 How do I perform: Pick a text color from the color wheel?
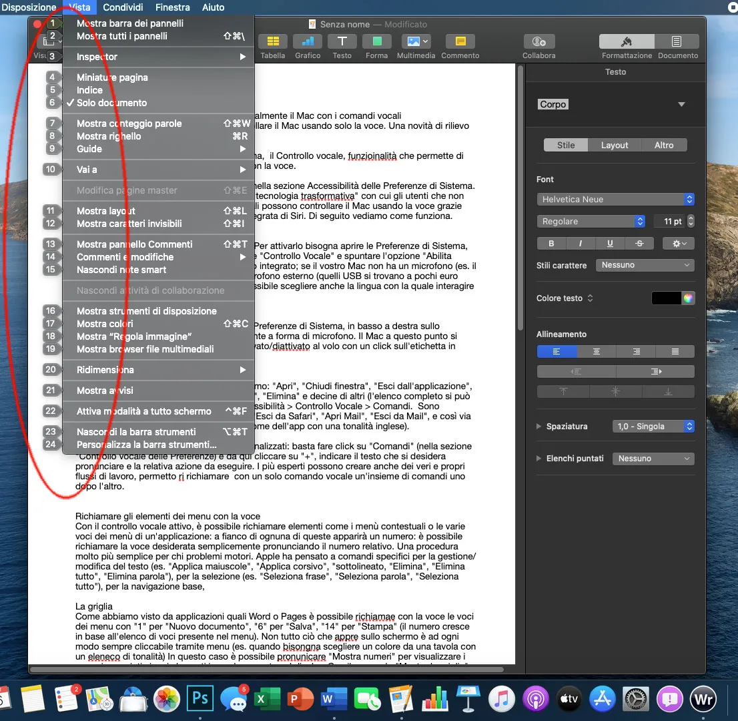coord(689,298)
